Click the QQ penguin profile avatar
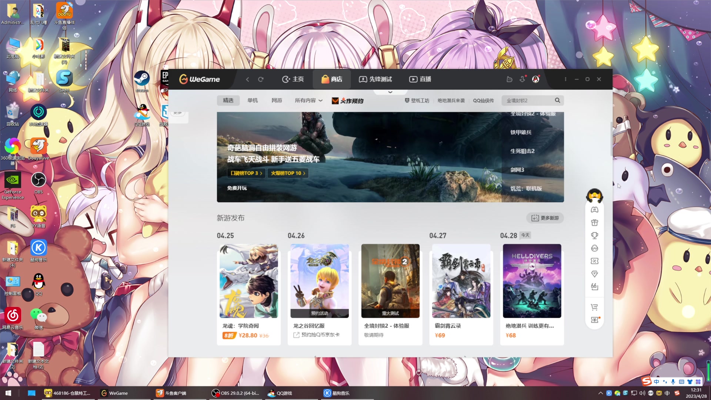 (x=535, y=79)
